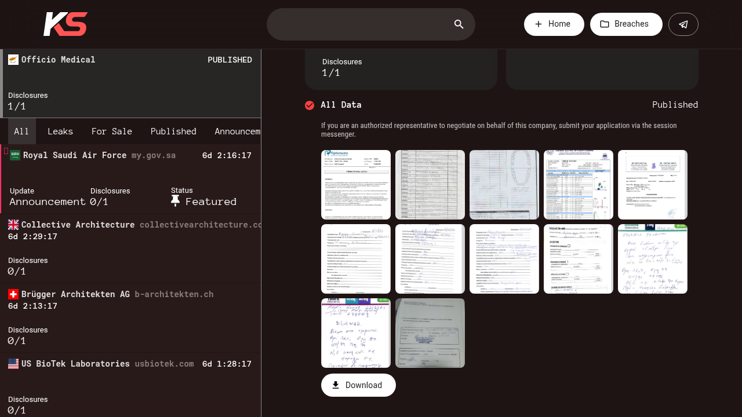Switch to the For Sale tab

tap(112, 131)
